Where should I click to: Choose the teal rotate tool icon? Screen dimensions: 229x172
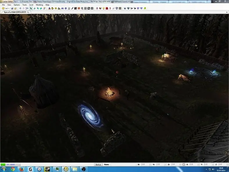[x=38, y=8]
